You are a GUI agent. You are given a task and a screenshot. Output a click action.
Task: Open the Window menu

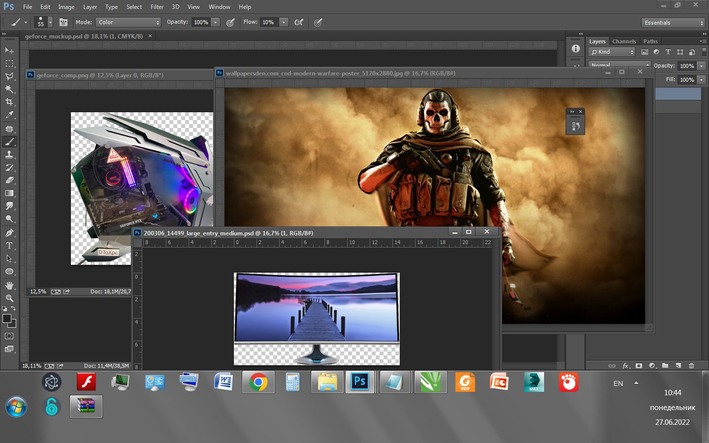[219, 7]
